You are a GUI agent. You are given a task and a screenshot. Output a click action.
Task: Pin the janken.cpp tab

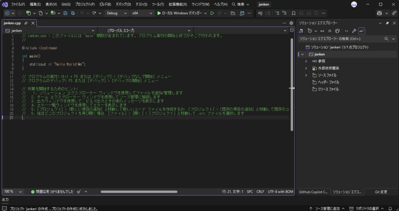pos(26,23)
